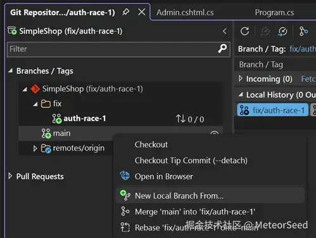Click the disabled fetch icon in history toolbar
The height and width of the screenshot is (238, 316).
265,32
